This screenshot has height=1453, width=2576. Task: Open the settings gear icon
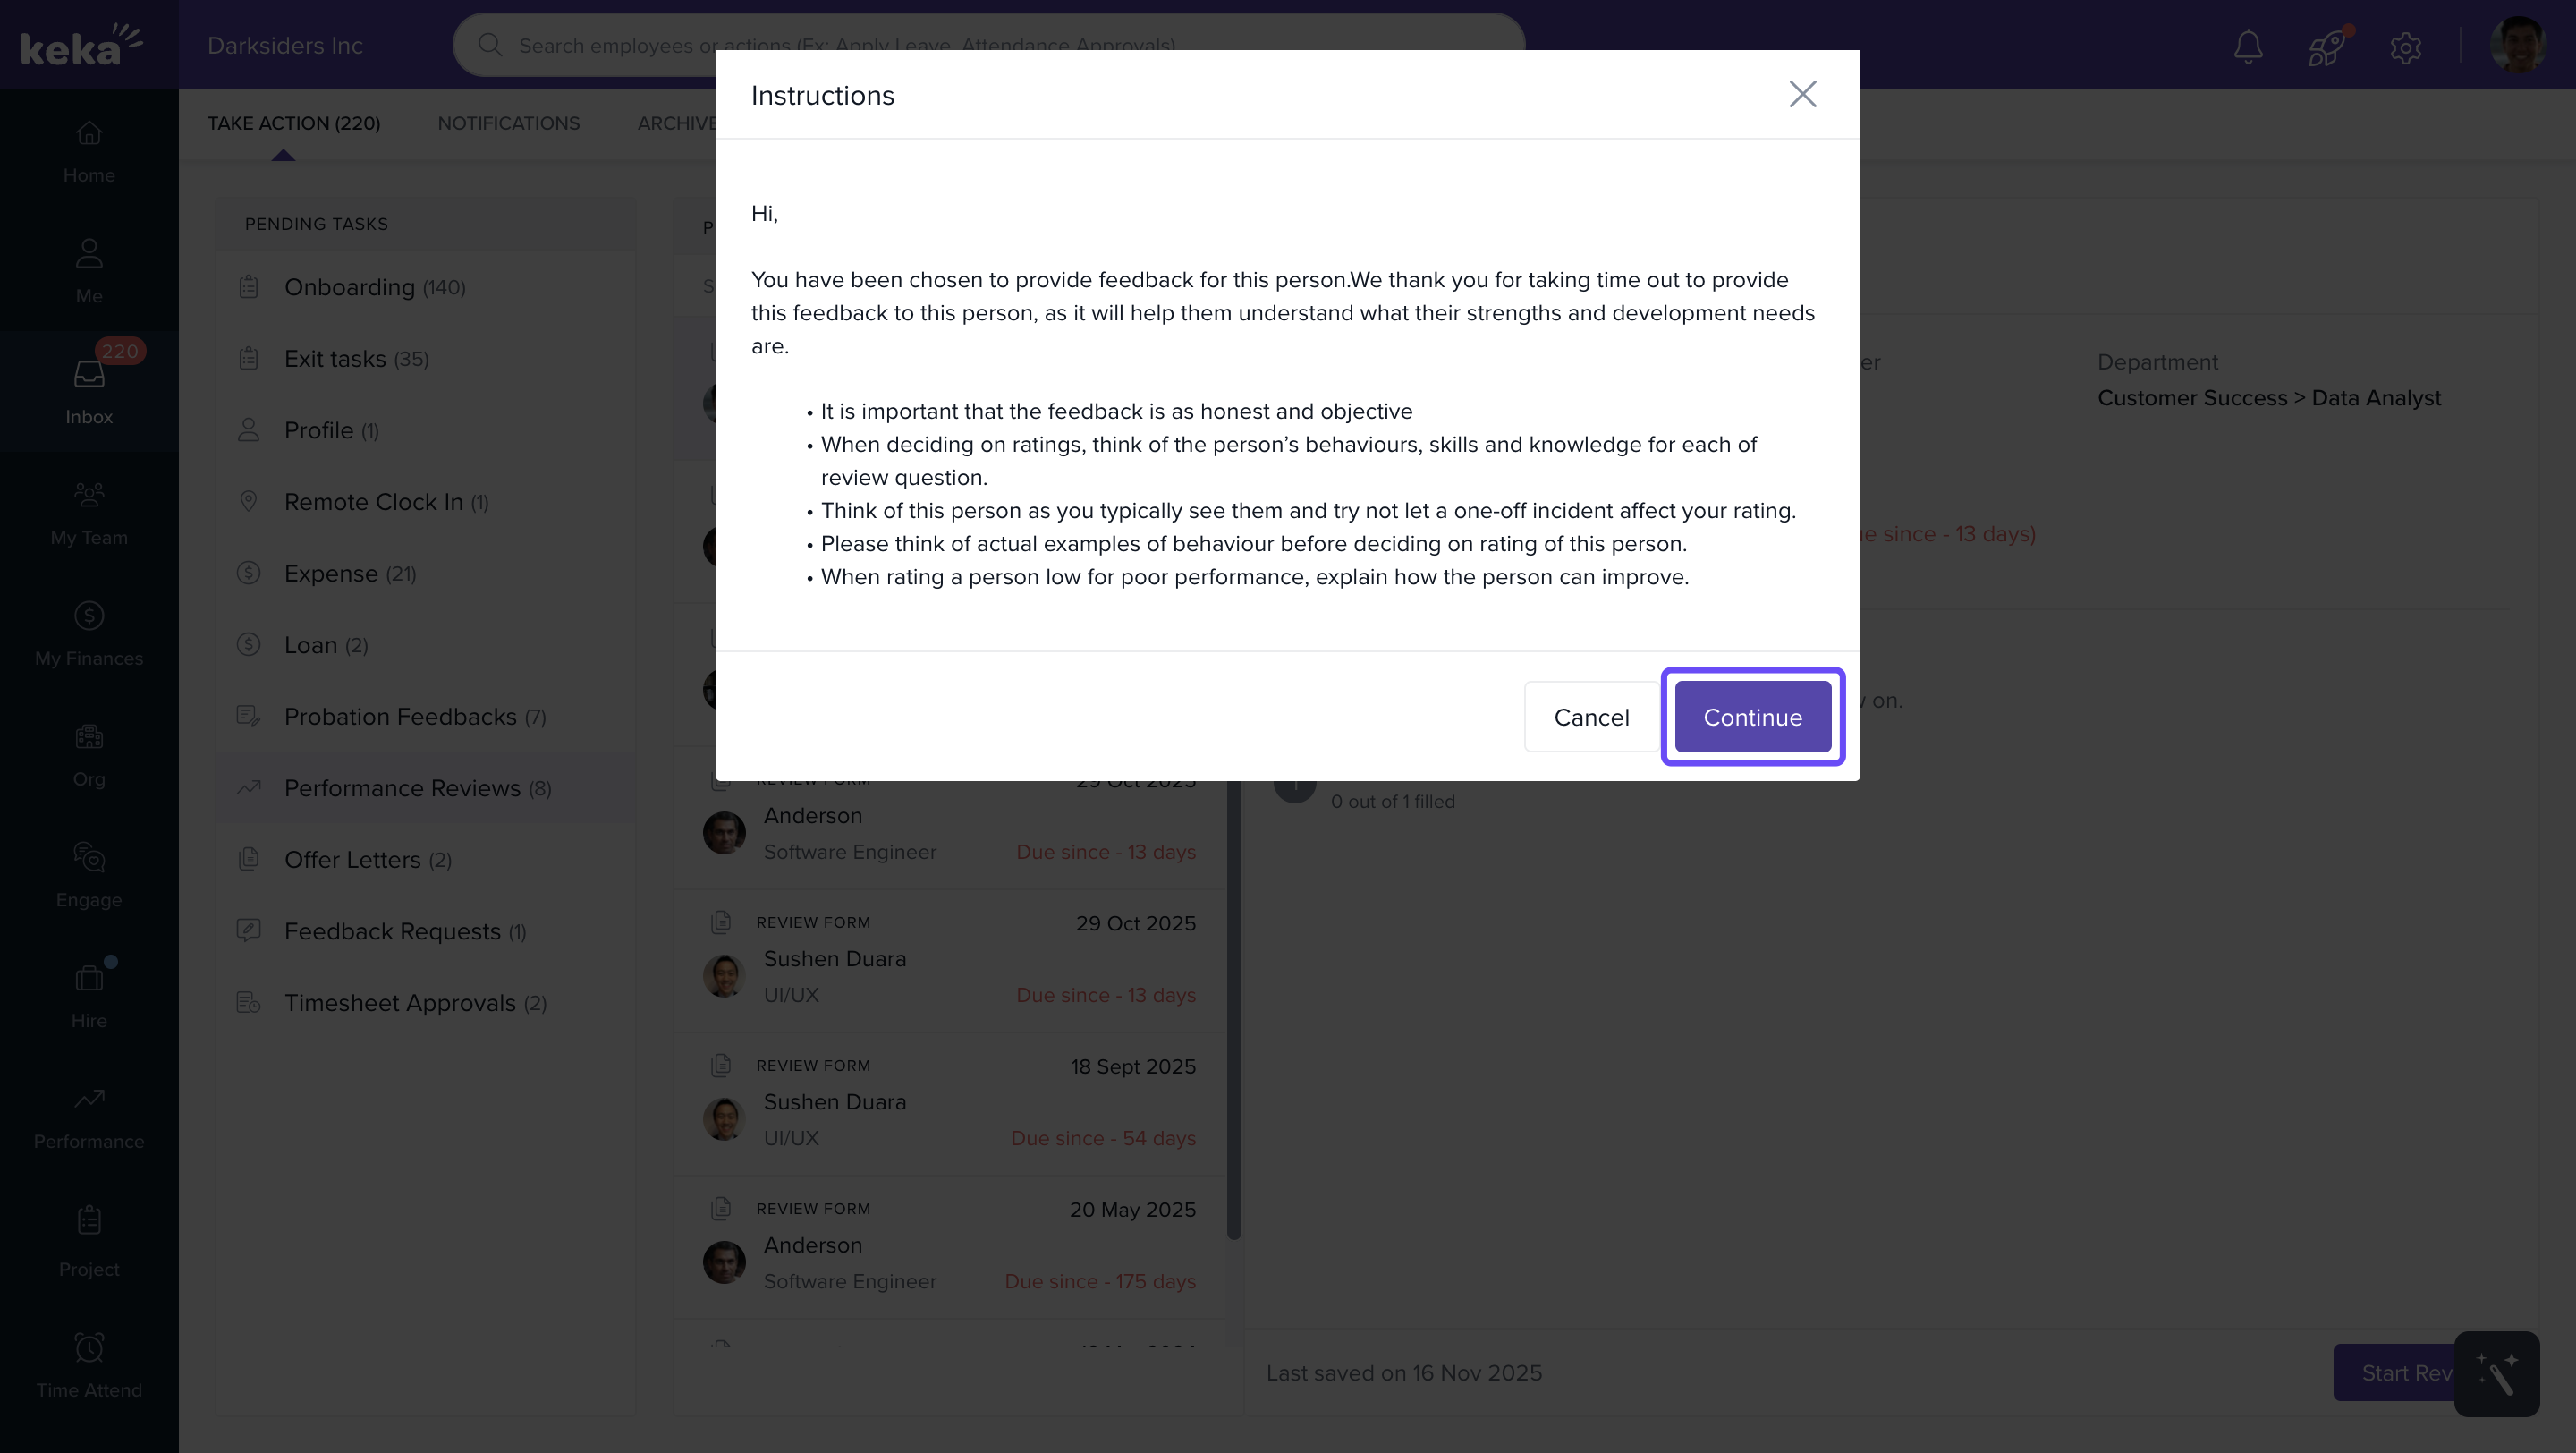click(2405, 46)
